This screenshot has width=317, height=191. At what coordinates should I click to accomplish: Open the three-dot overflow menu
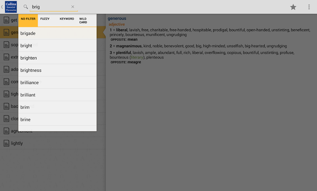(309, 7)
